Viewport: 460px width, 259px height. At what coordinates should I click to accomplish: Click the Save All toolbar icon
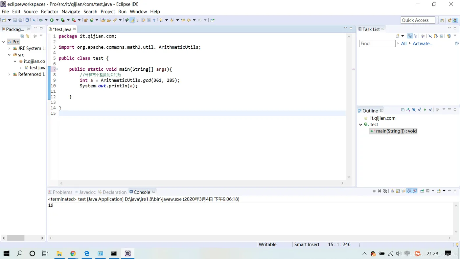coord(20,20)
